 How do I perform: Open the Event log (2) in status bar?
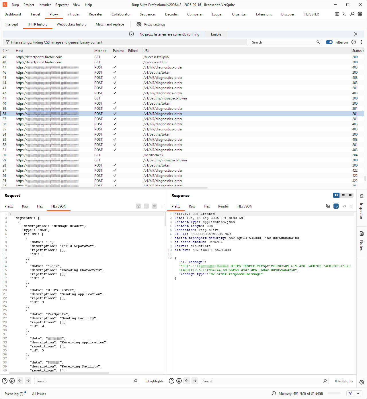pyautogui.click(x=14, y=394)
